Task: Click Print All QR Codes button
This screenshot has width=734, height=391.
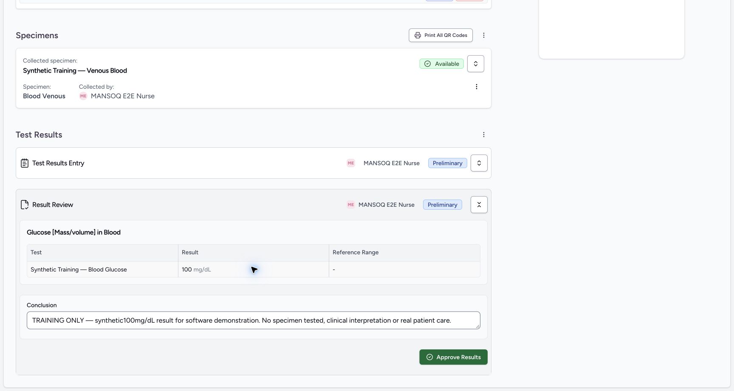Action: [x=440, y=35]
